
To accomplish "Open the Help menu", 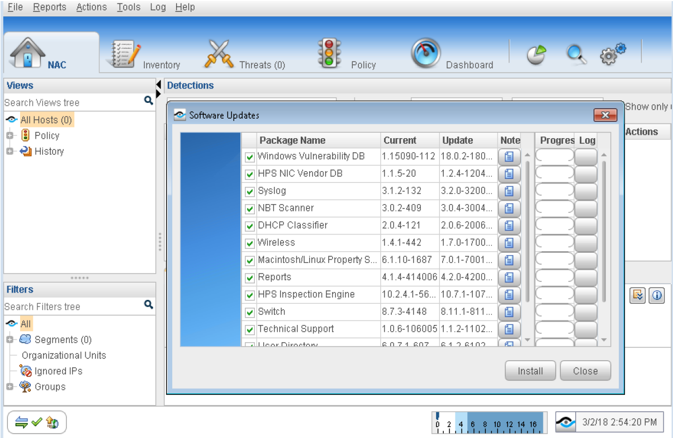I will (185, 7).
